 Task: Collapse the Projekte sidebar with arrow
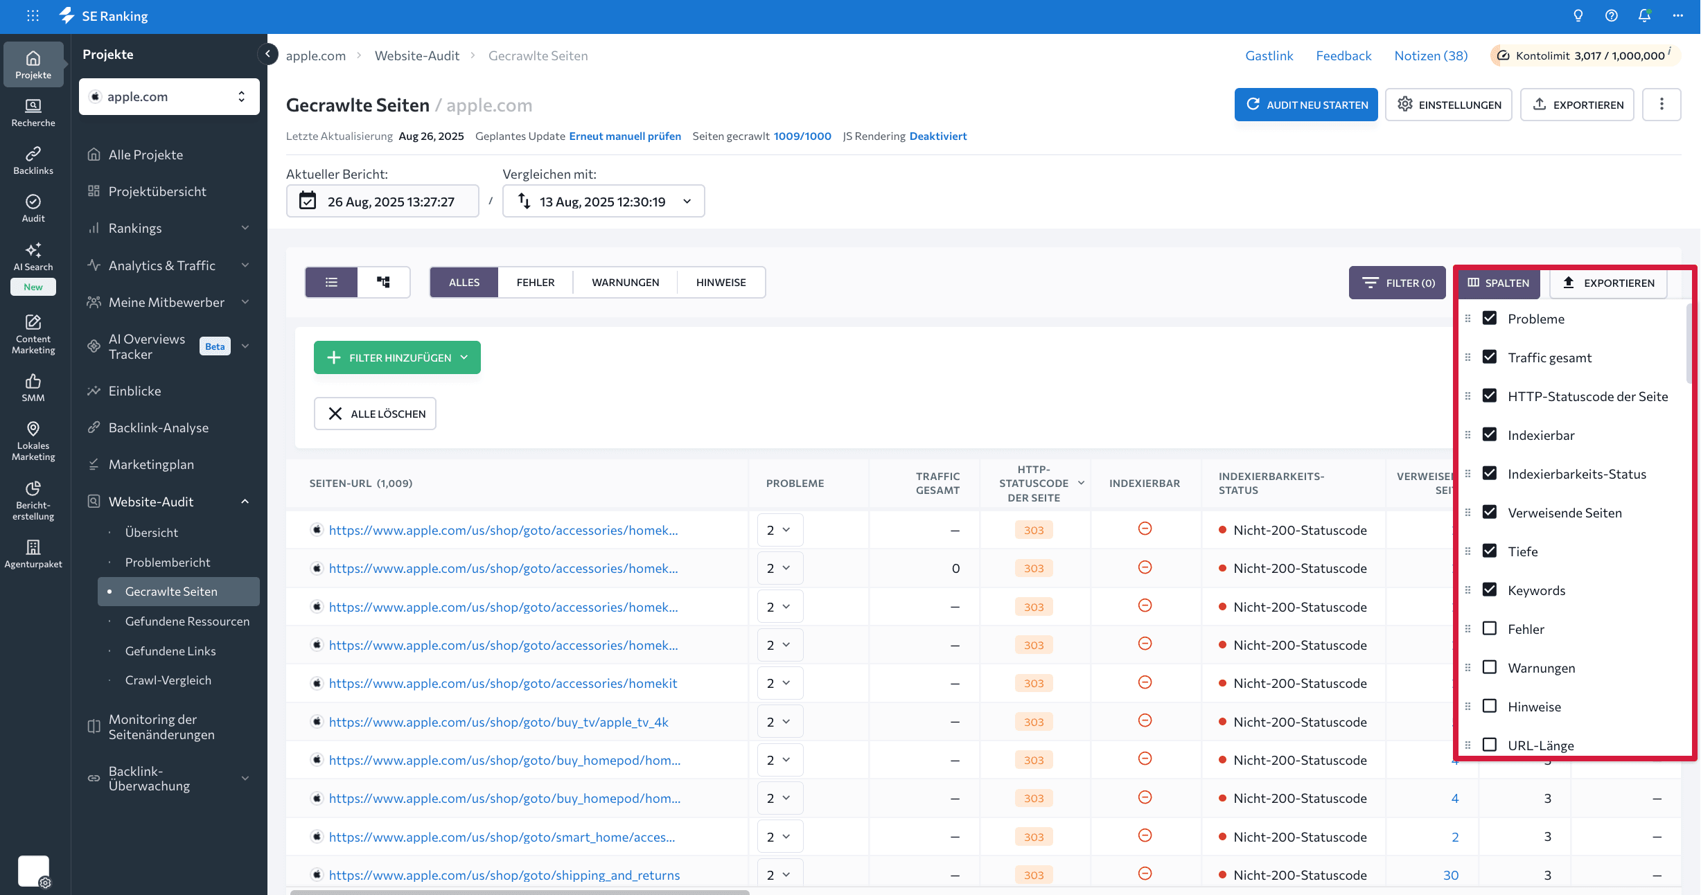point(268,53)
